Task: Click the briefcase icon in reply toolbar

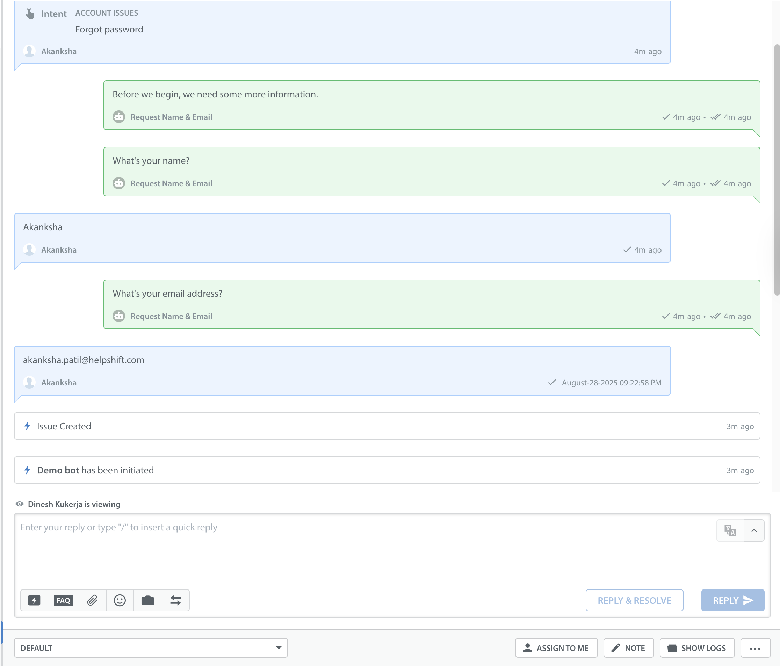Action: pyautogui.click(x=147, y=600)
